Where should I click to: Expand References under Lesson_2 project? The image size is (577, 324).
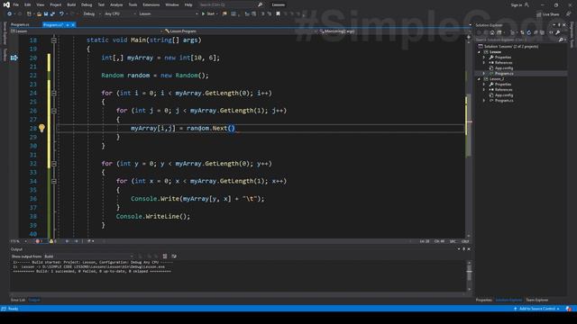tap(484, 90)
